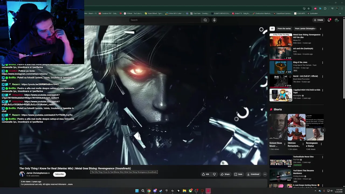
Task: Save the video to a playlist
Action: (238, 174)
